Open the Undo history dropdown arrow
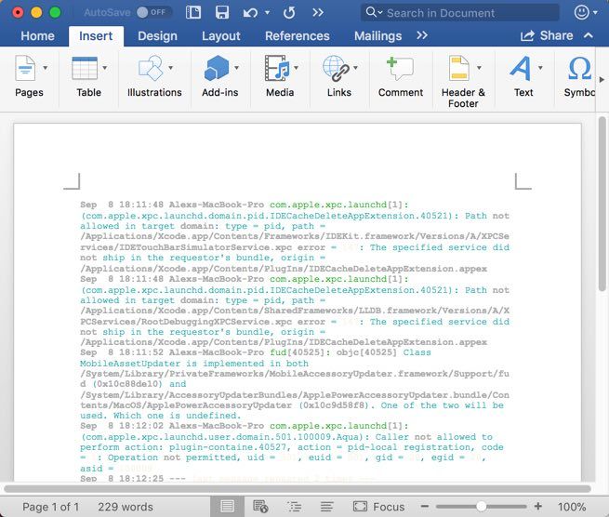 pos(267,13)
